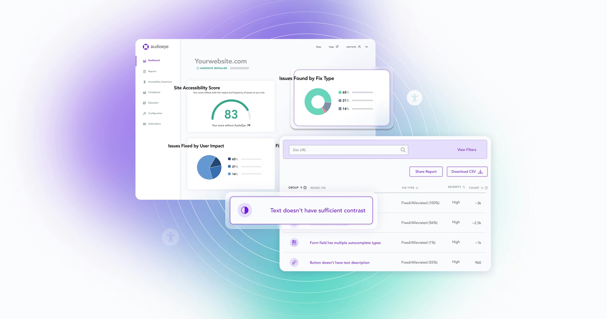Click the search magnifier in the Site URL field
Viewport: 607px width, 319px height.
coord(403,150)
